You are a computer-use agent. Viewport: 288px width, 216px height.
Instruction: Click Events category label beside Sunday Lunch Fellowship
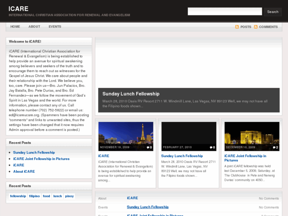pos(103,207)
